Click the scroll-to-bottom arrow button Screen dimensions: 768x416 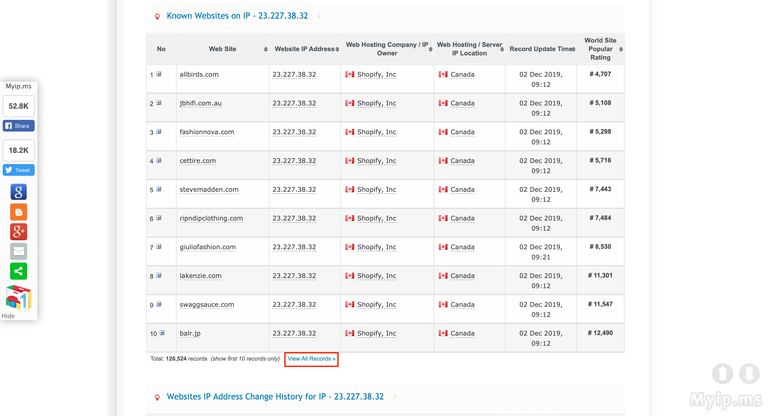[749, 373]
